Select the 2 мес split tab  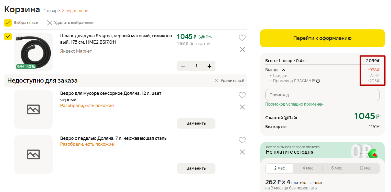tap(279, 168)
